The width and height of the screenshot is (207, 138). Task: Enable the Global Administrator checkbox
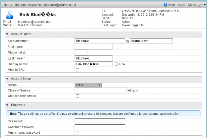tap(78, 96)
